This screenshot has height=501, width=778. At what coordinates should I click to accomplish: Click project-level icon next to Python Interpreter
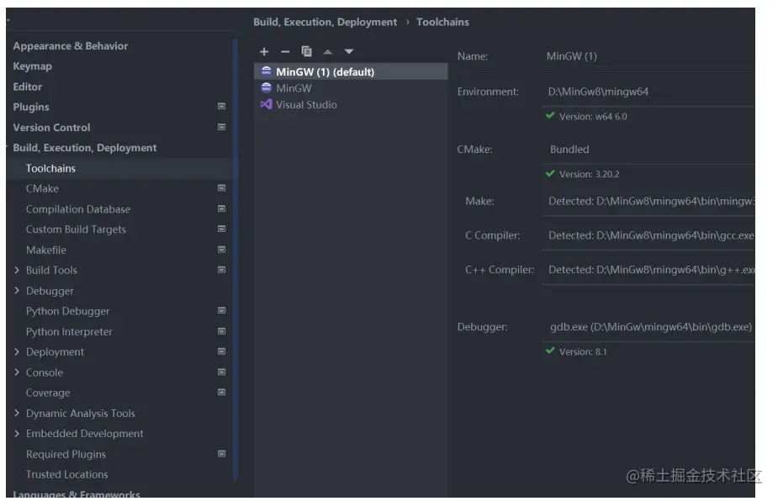coord(222,331)
